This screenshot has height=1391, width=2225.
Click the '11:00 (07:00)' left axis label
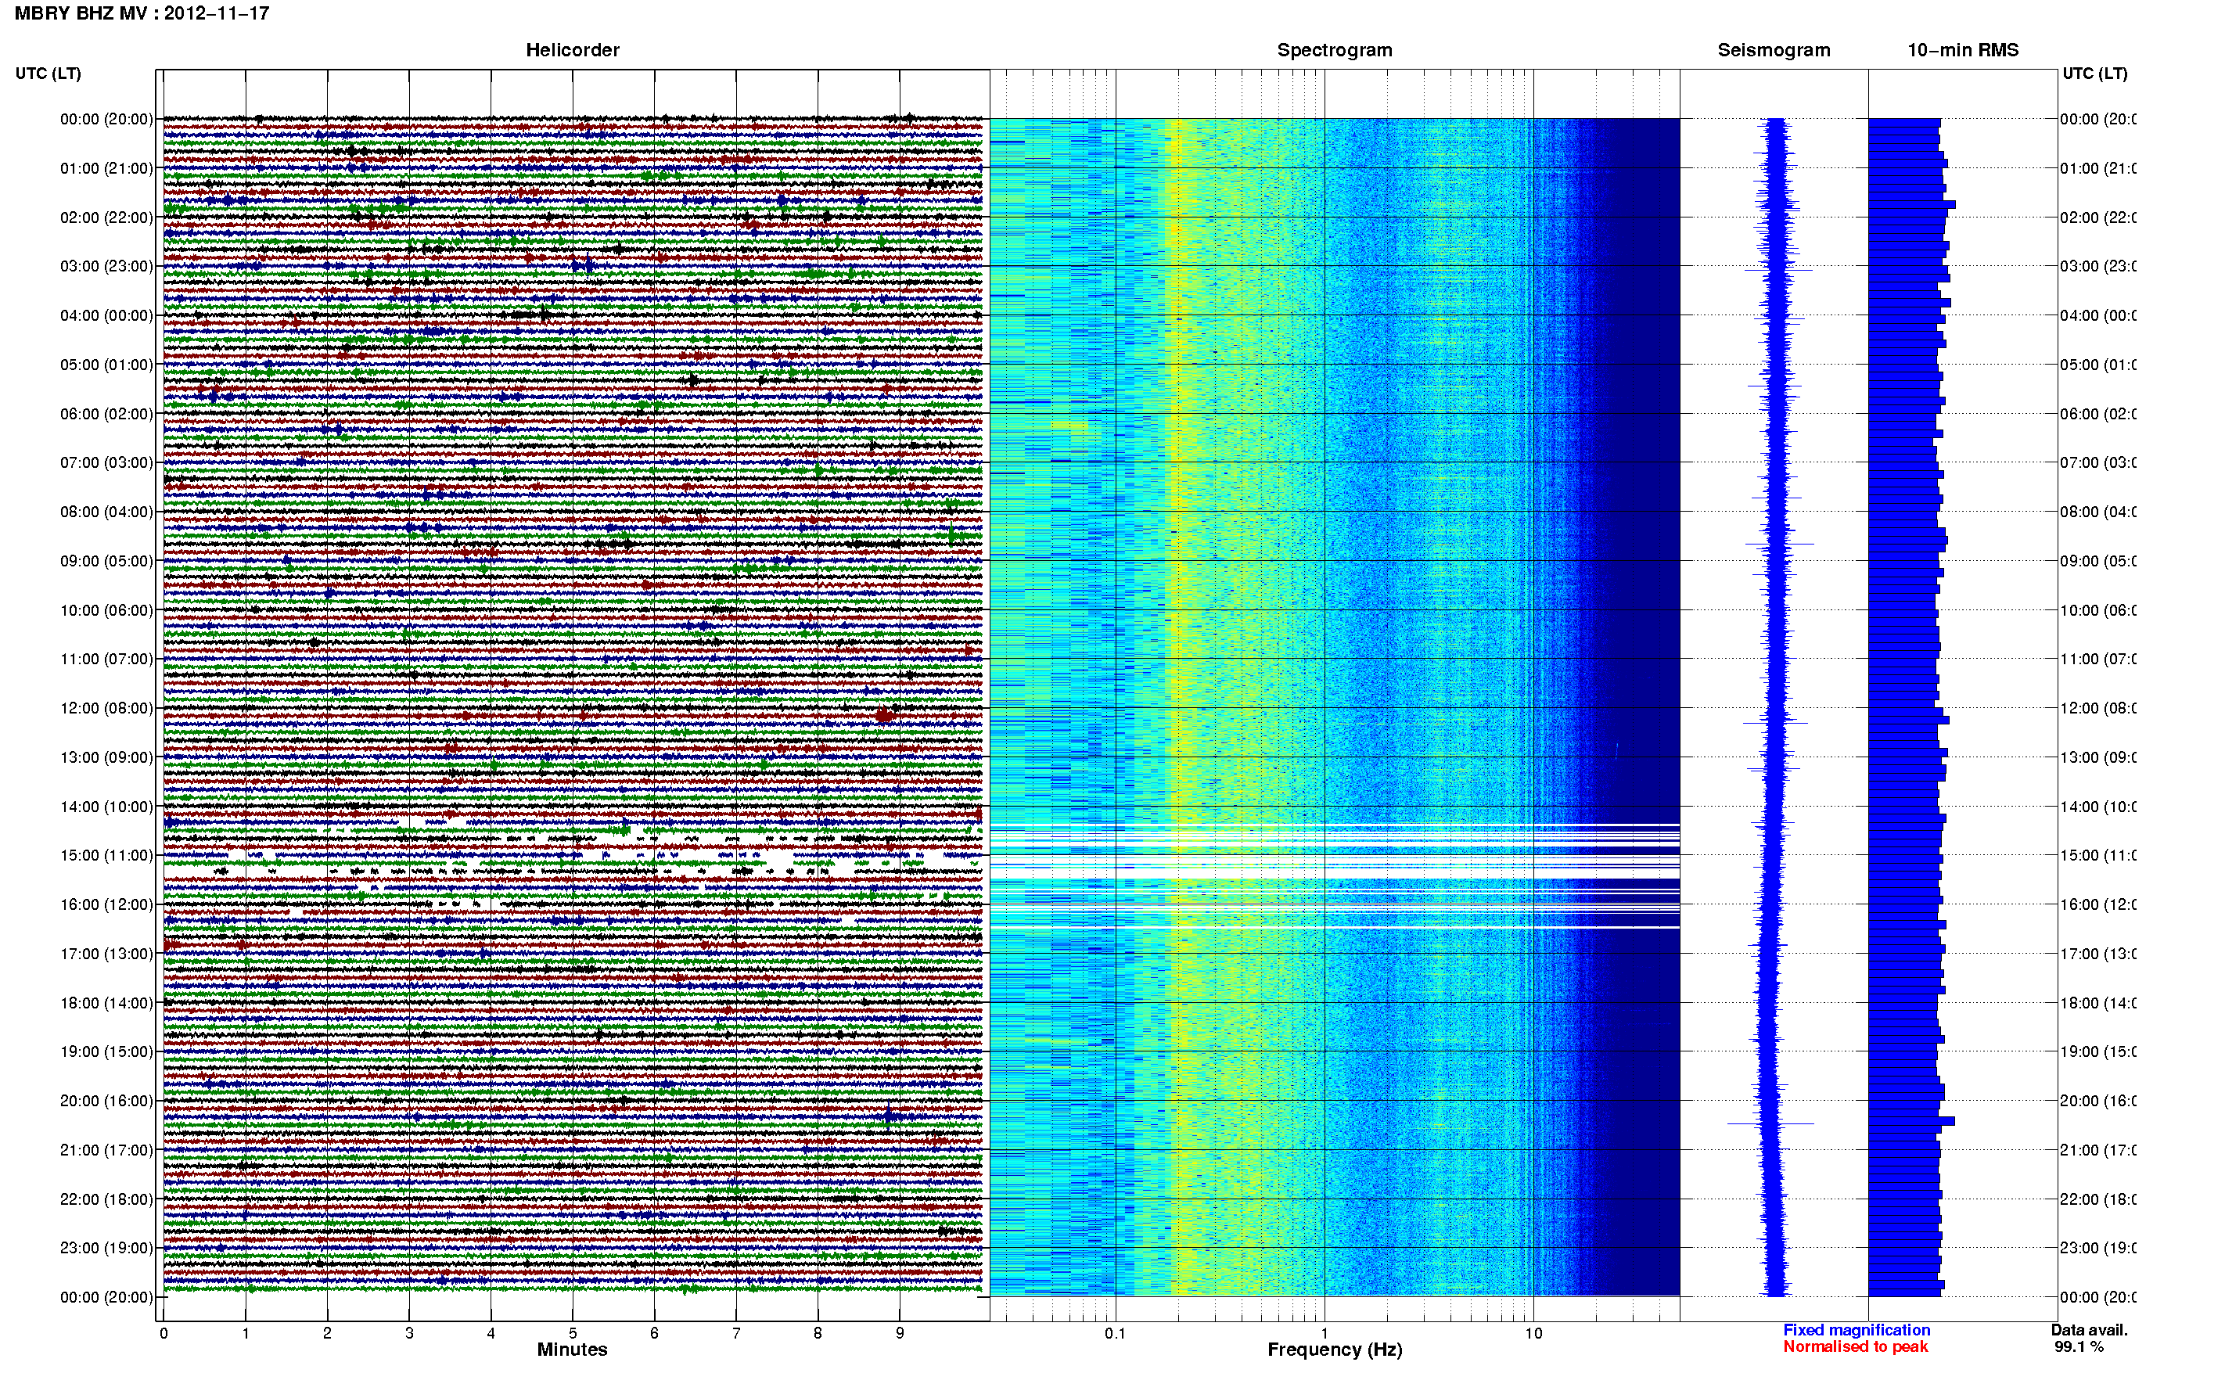pyautogui.click(x=106, y=659)
